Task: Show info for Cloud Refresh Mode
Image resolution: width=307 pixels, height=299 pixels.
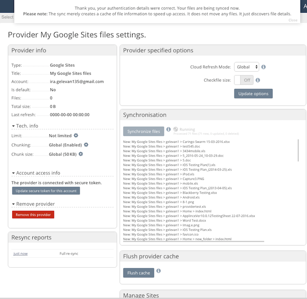Action: 263,67
